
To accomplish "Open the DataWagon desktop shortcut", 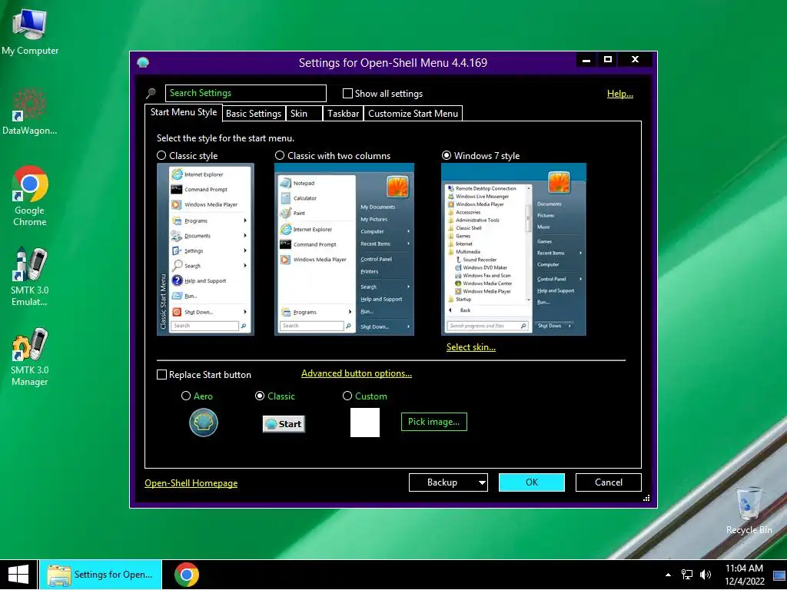I will (x=30, y=112).
